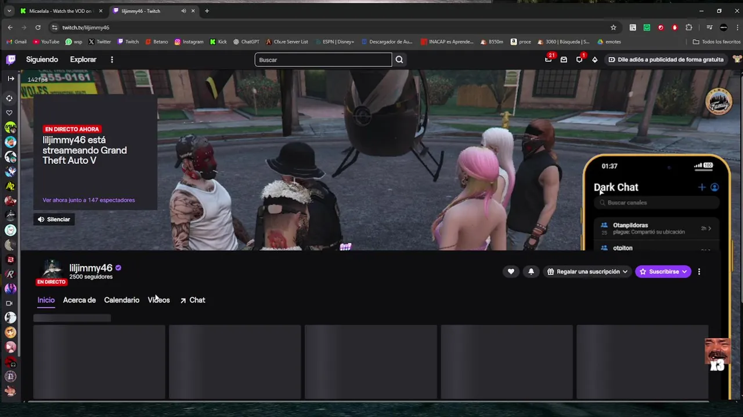The height and width of the screenshot is (417, 743).
Task: Open the INACAP es Aprende bookmark
Action: pyautogui.click(x=447, y=42)
